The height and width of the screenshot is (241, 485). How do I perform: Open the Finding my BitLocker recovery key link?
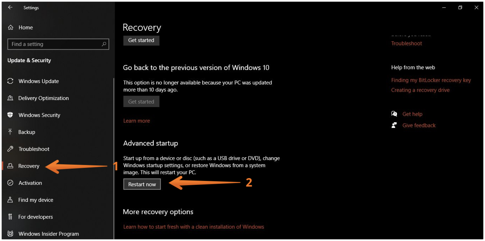(x=431, y=80)
